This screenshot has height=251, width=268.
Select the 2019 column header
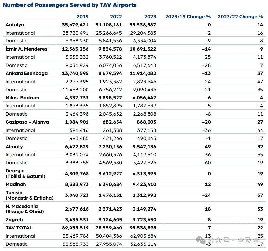click(83, 17)
